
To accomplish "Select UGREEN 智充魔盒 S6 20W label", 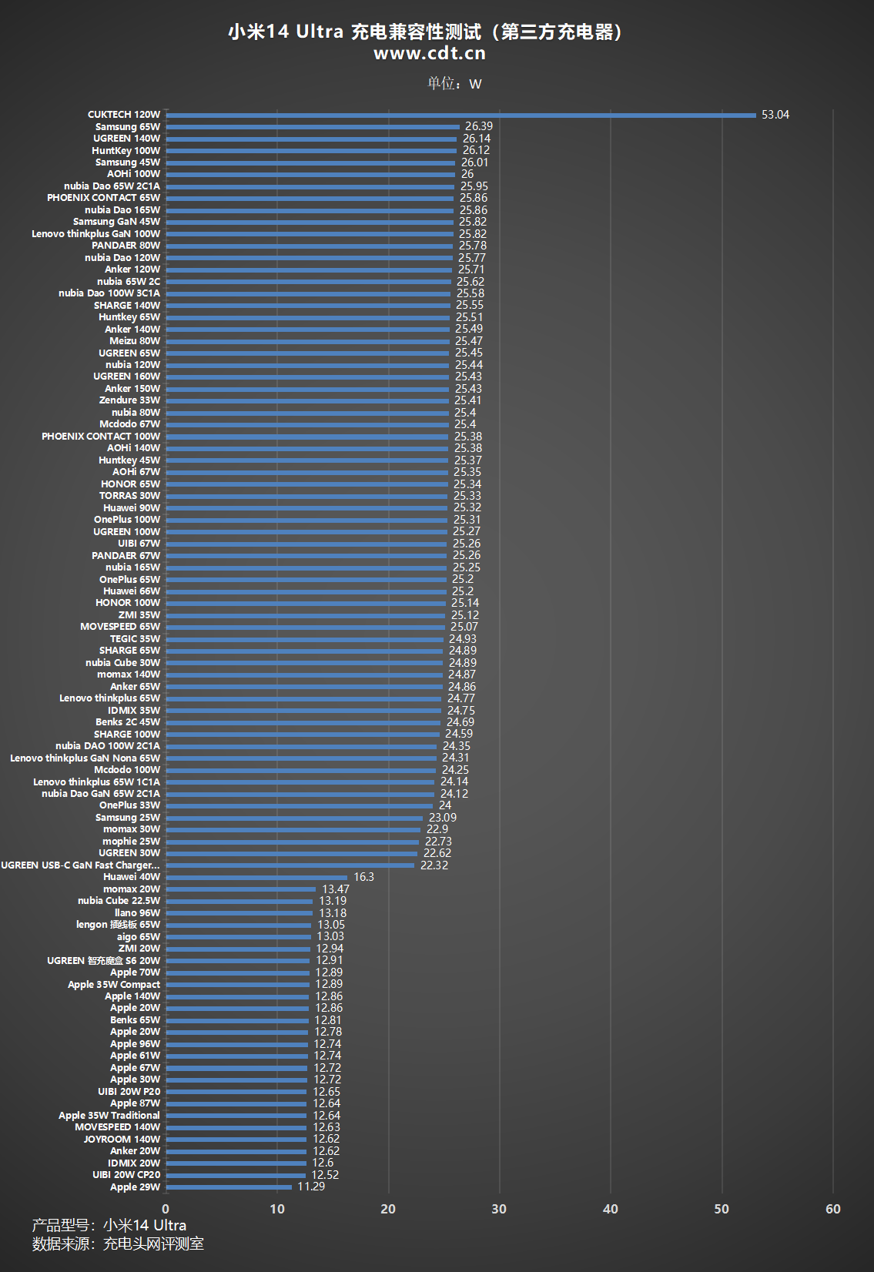I will (x=104, y=961).
